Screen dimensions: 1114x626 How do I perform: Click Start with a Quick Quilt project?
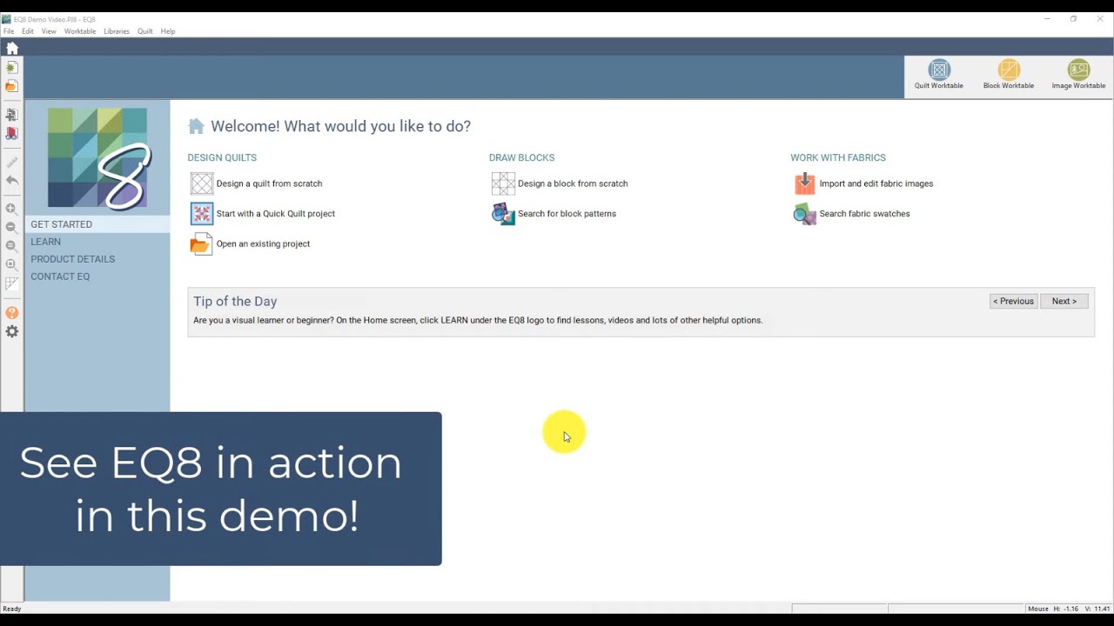[263, 214]
